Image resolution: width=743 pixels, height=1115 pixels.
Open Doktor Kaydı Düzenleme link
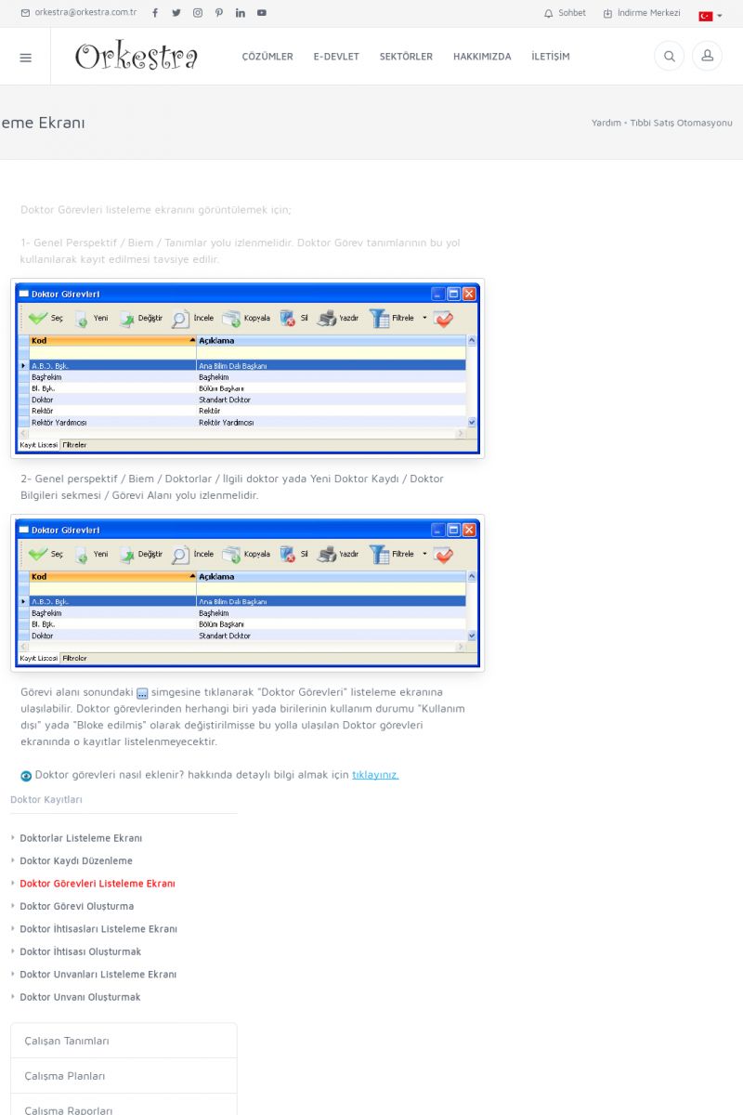pos(76,860)
